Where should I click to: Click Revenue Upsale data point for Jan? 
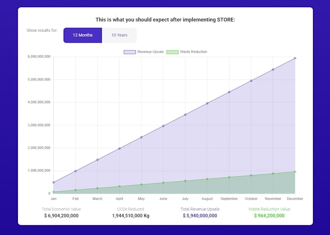(53, 183)
